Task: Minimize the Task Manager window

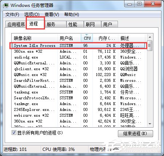Action: (130, 4)
